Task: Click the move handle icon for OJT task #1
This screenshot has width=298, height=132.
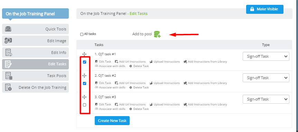Action: (84, 54)
